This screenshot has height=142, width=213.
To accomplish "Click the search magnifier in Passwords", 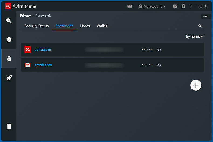I will pos(200,26).
